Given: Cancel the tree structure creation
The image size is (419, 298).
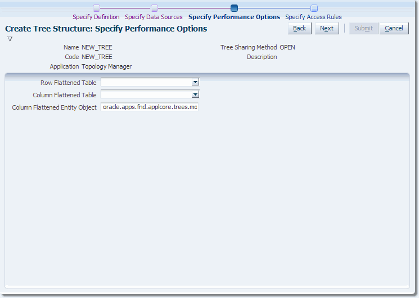Looking at the screenshot, I should (x=394, y=28).
